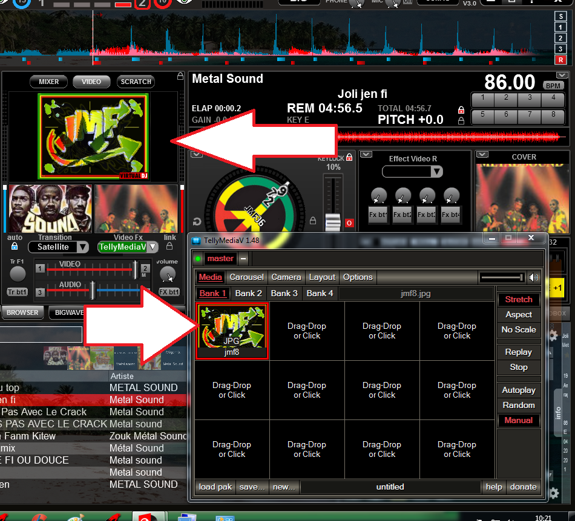The width and height of the screenshot is (575, 521).
Task: Select Manual playback mode
Action: [519, 420]
